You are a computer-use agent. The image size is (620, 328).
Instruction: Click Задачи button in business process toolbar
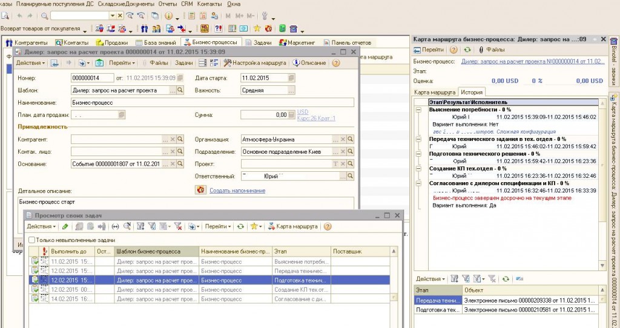point(183,63)
